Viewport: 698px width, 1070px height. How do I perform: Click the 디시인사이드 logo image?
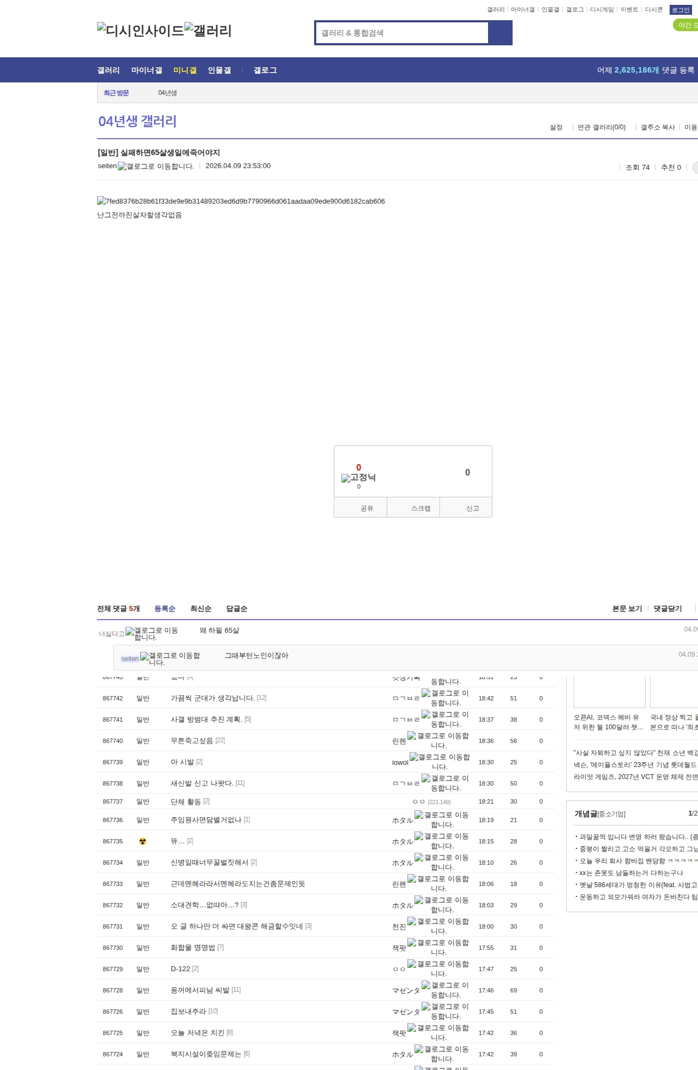coord(140,31)
